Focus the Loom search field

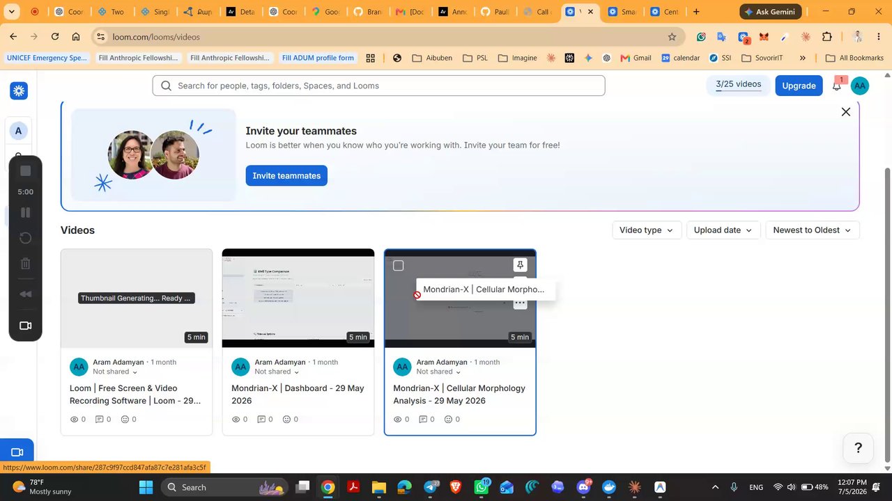(x=378, y=86)
